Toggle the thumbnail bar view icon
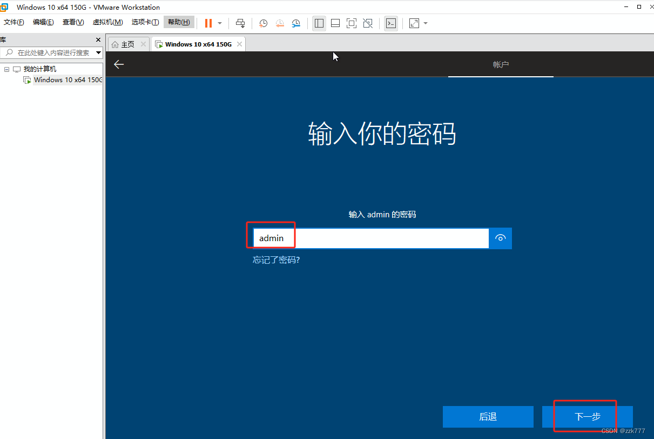 coord(335,23)
